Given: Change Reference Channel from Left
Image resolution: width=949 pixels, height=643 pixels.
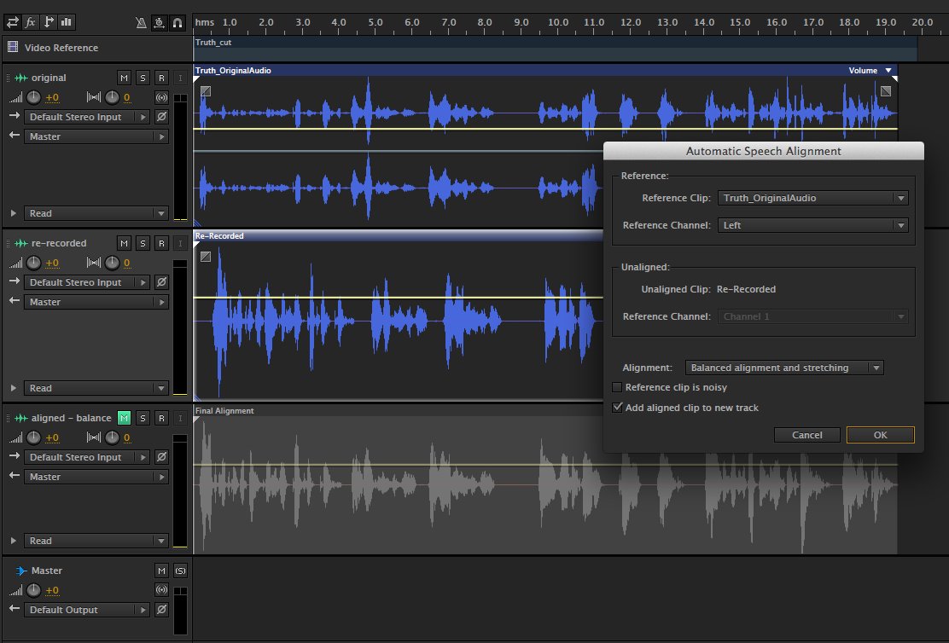Looking at the screenshot, I should pyautogui.click(x=900, y=224).
